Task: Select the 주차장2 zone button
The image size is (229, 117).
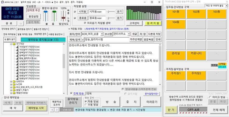Action: [196, 75]
